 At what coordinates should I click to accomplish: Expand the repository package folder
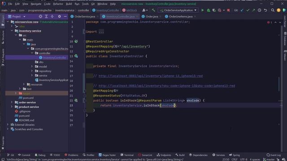tap(32, 71)
